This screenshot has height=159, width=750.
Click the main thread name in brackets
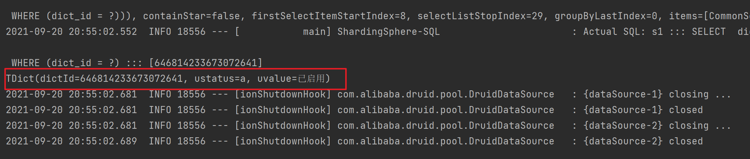314,32
